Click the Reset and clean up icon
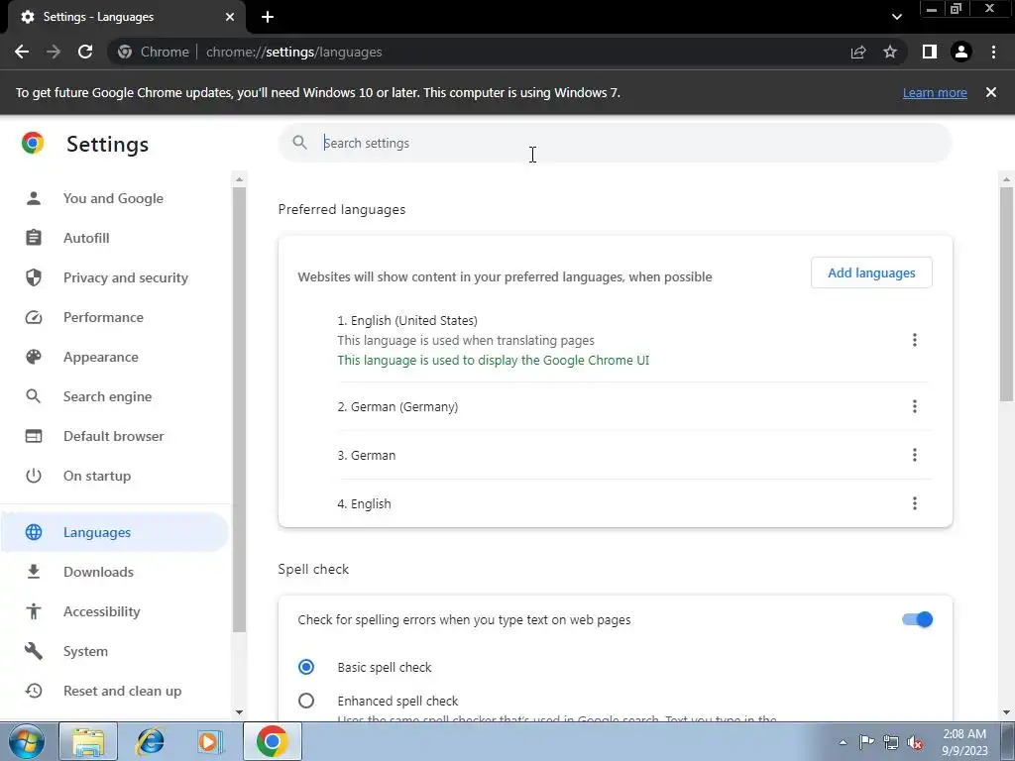Screen dimensions: 1015x761 (x=34, y=691)
